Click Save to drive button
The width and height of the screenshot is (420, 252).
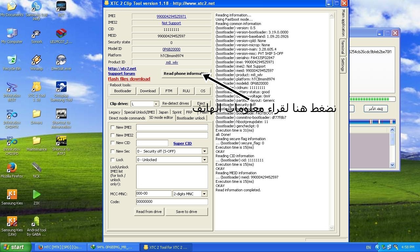click(186, 212)
